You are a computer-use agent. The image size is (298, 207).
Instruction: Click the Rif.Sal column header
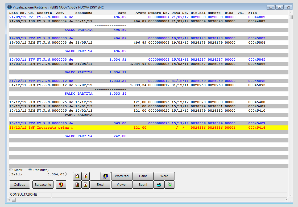[x=198, y=13]
